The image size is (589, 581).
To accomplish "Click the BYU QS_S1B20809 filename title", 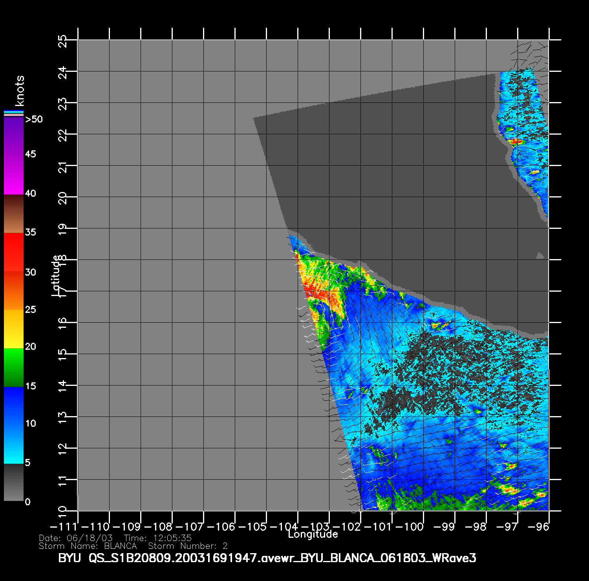I will (267, 558).
